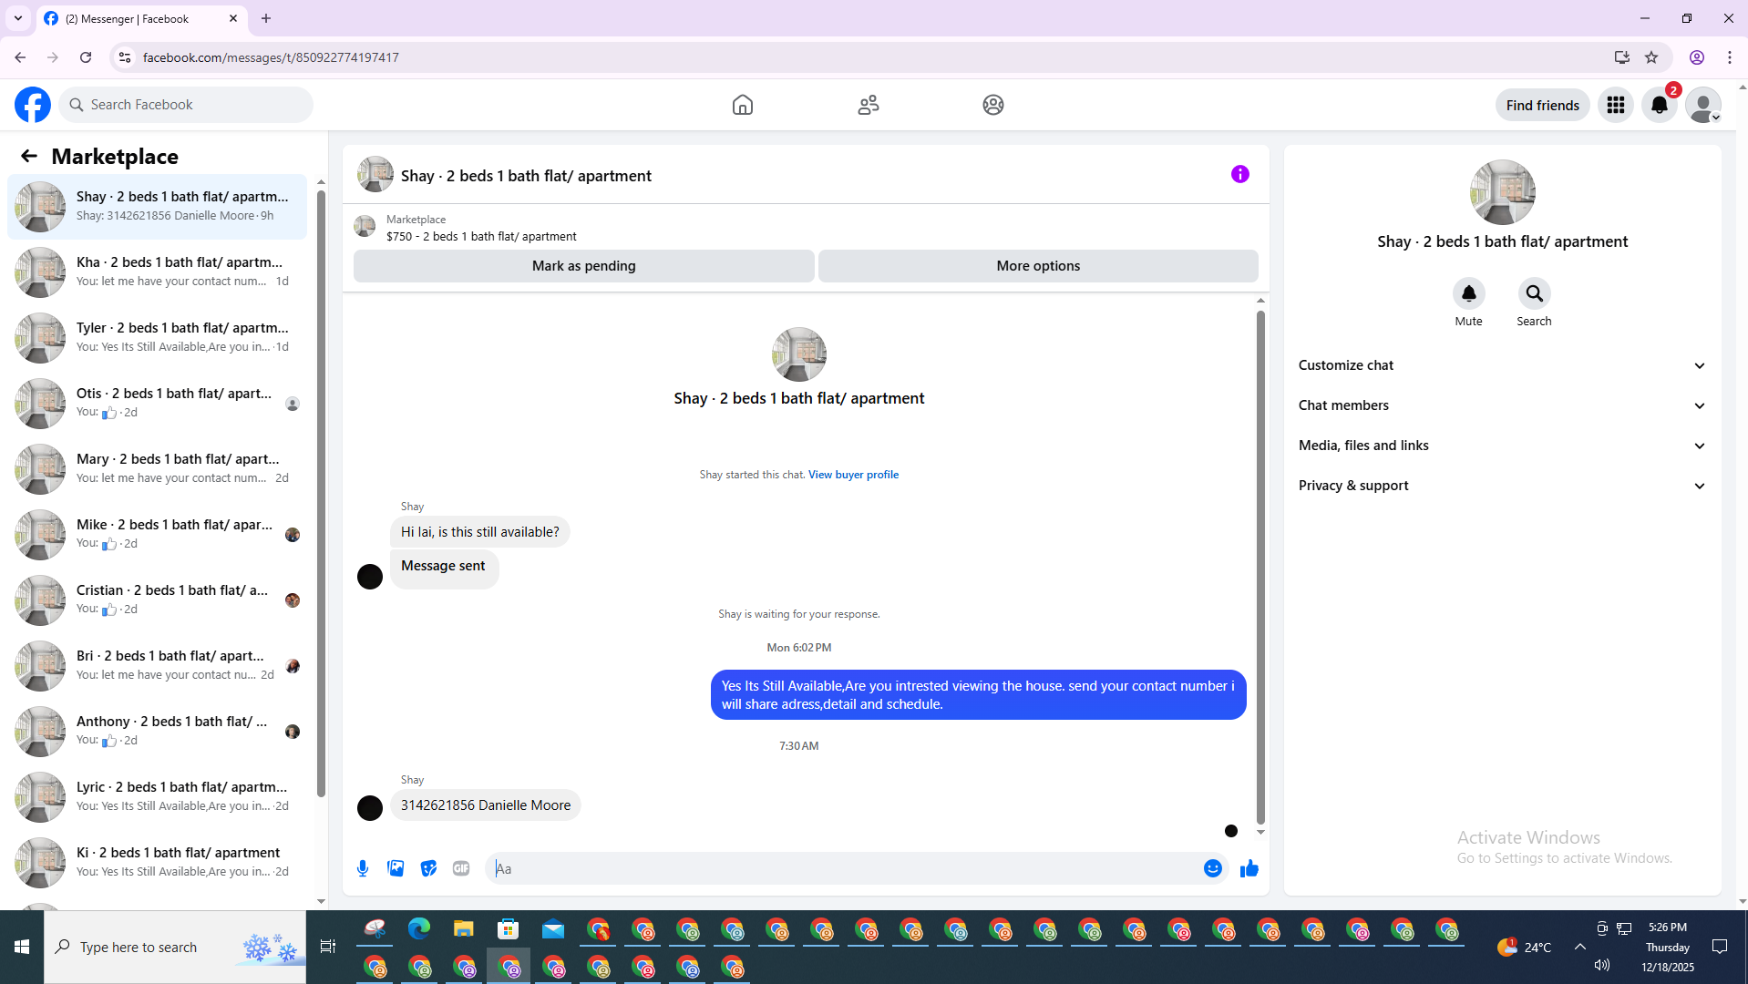
Task: Click the listing thumbnail in chat header
Action: click(x=375, y=174)
